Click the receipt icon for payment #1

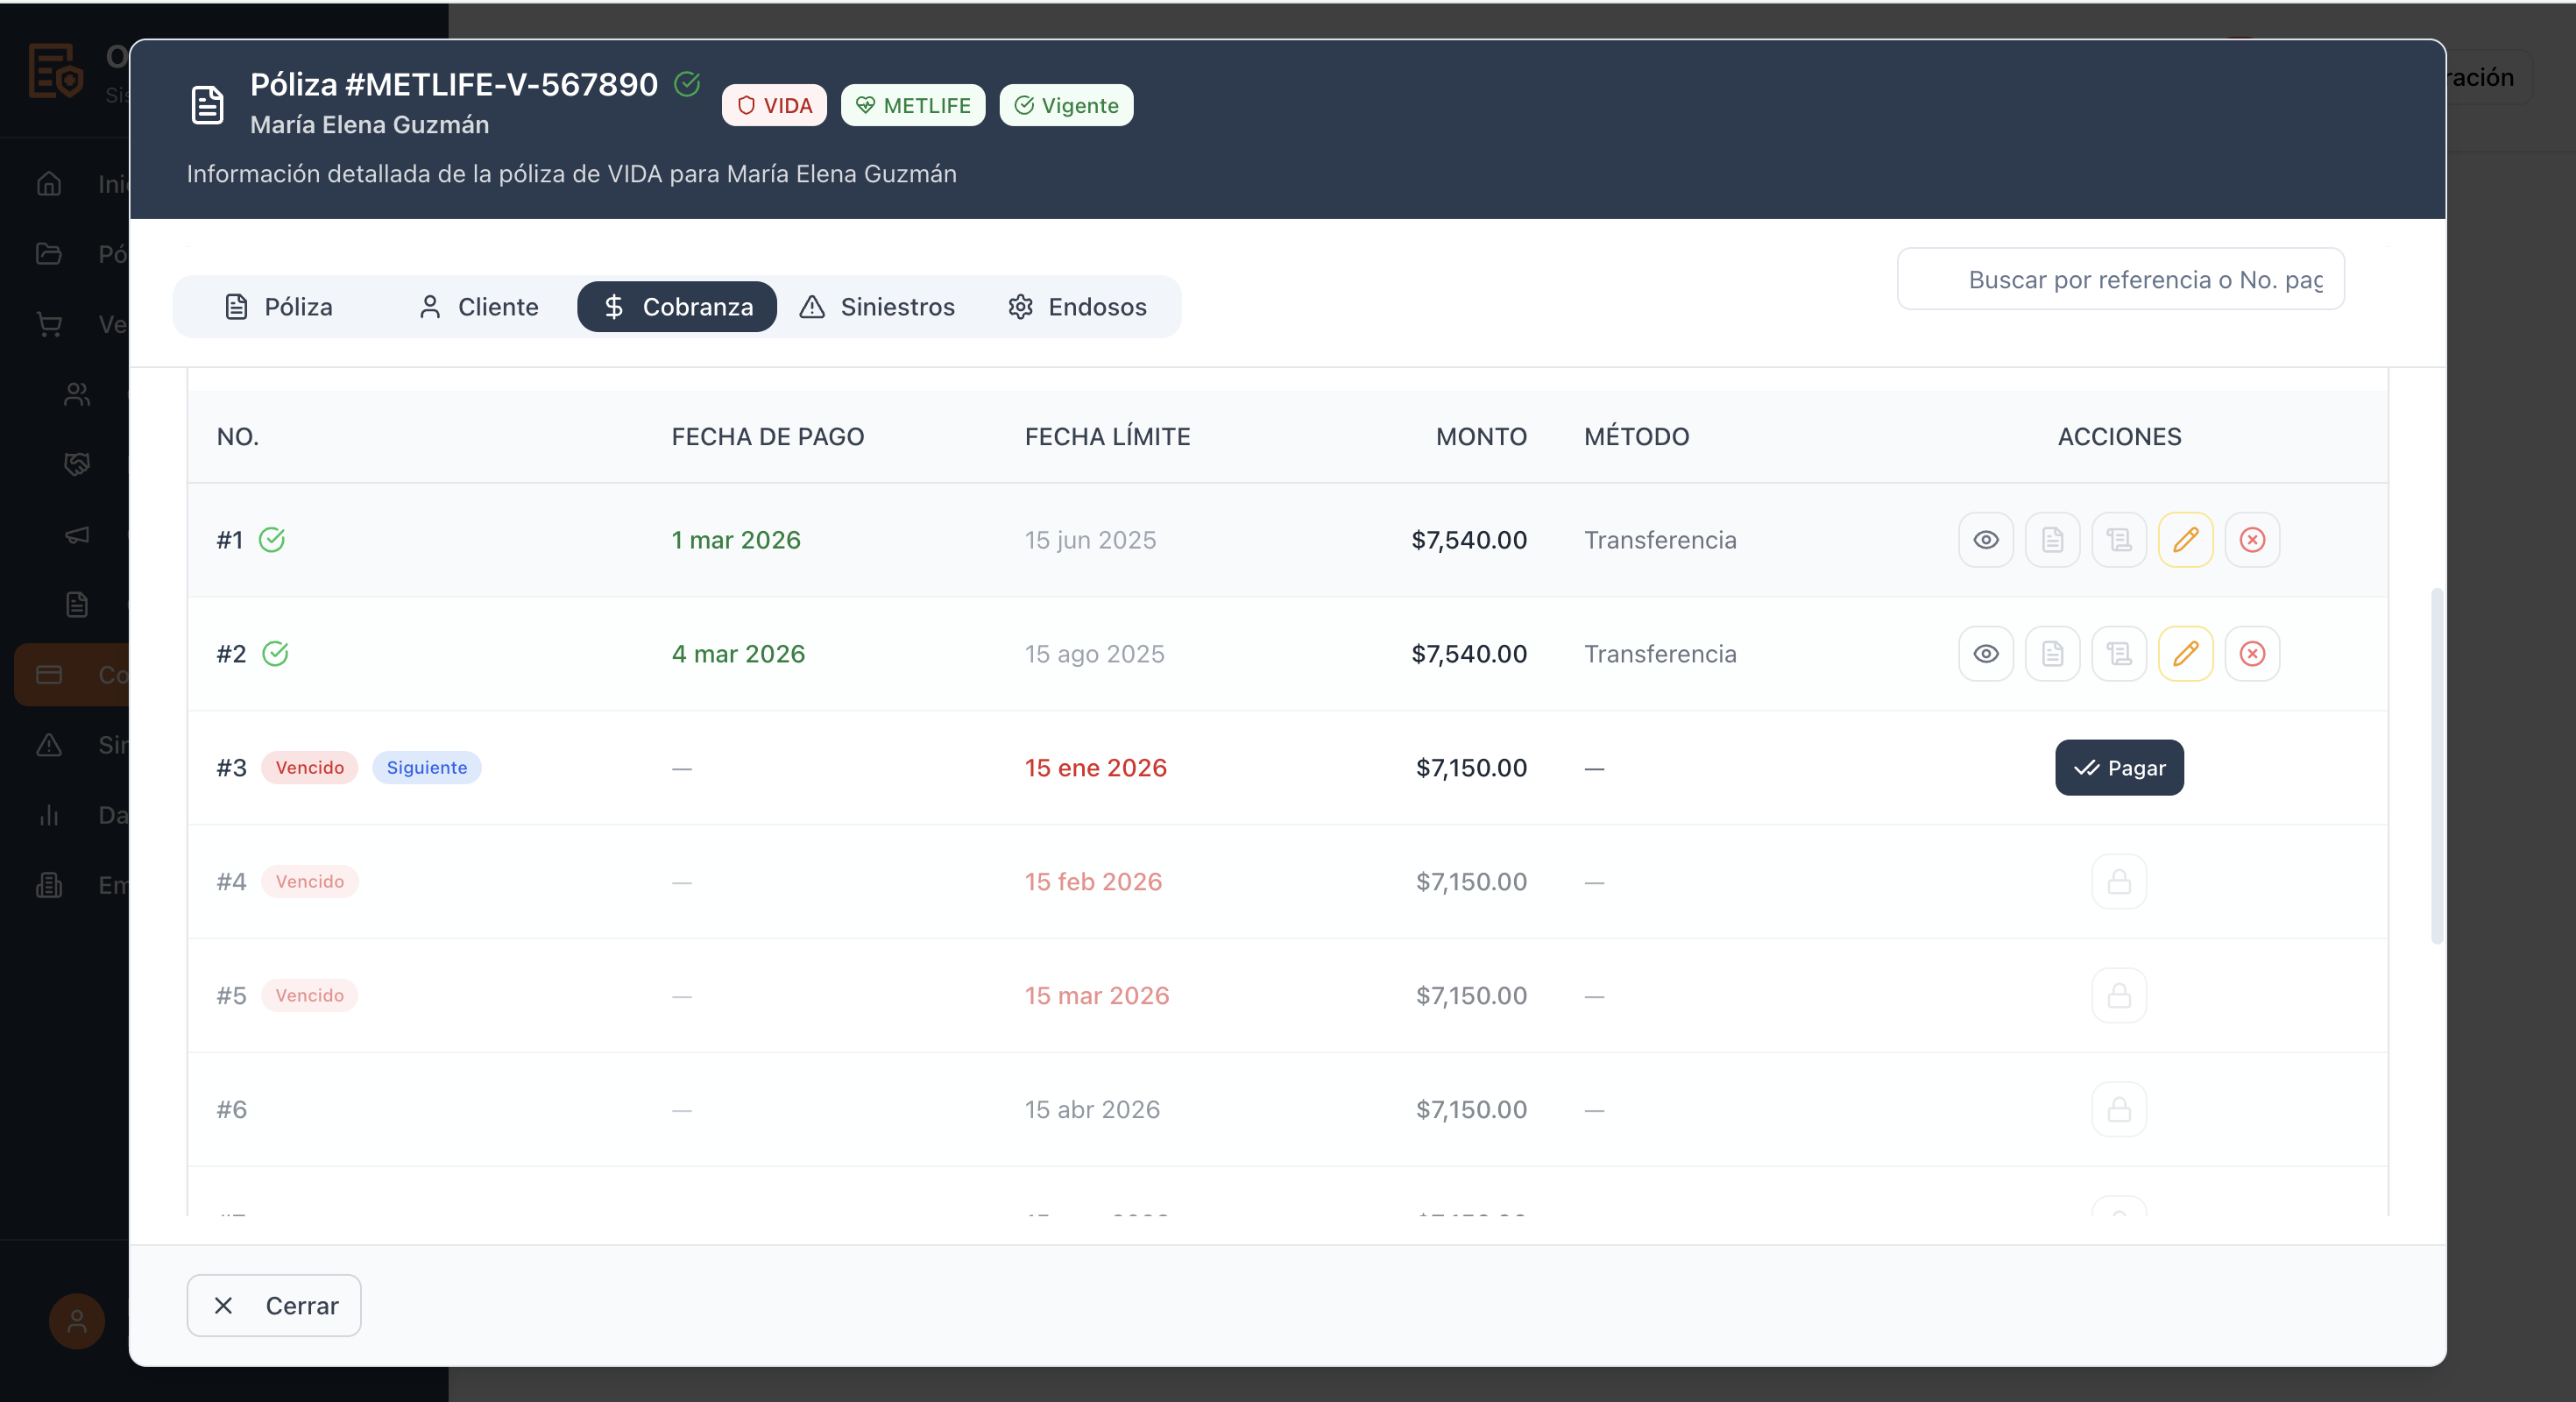coord(2119,540)
